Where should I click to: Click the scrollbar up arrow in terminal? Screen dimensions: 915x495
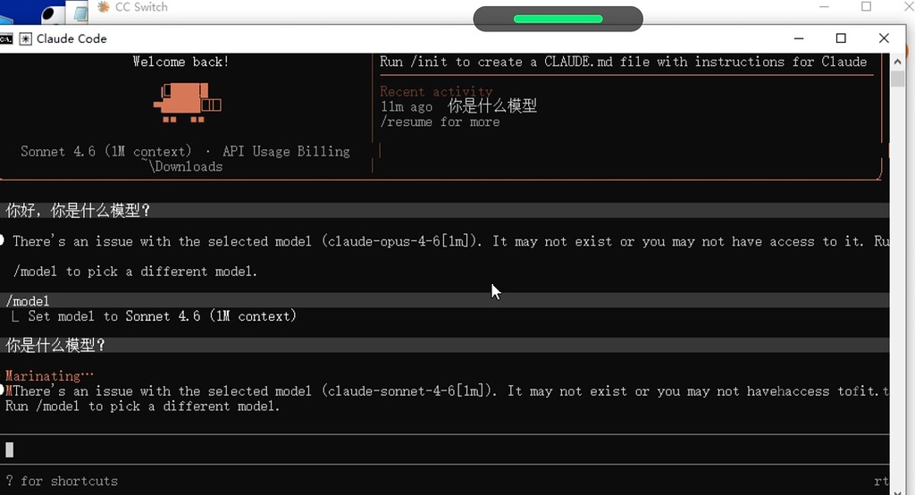[x=897, y=62]
